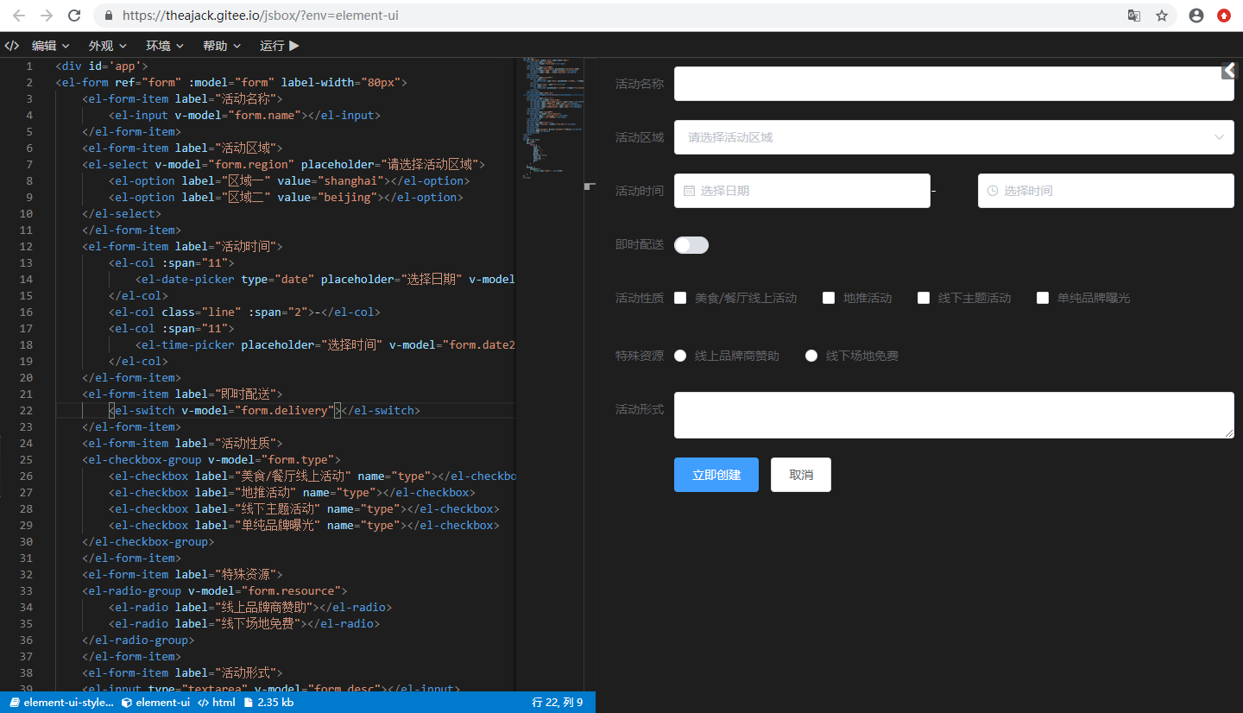The image size is (1243, 713).
Task: Click the 2.35 kb file size item
Action: click(x=268, y=703)
